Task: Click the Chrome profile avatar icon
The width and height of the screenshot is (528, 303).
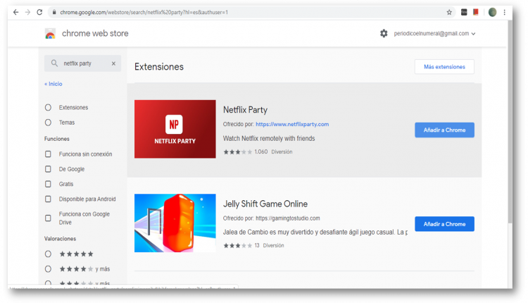Action: pos(492,12)
